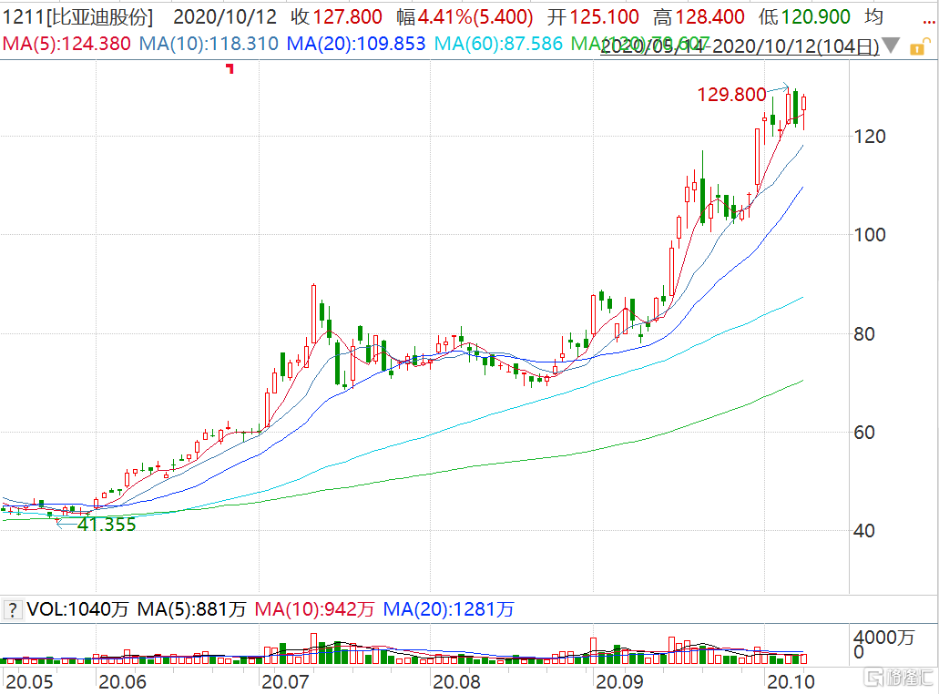Click the quote date 2020/10/12
The image size is (939, 694).
pyautogui.click(x=225, y=16)
